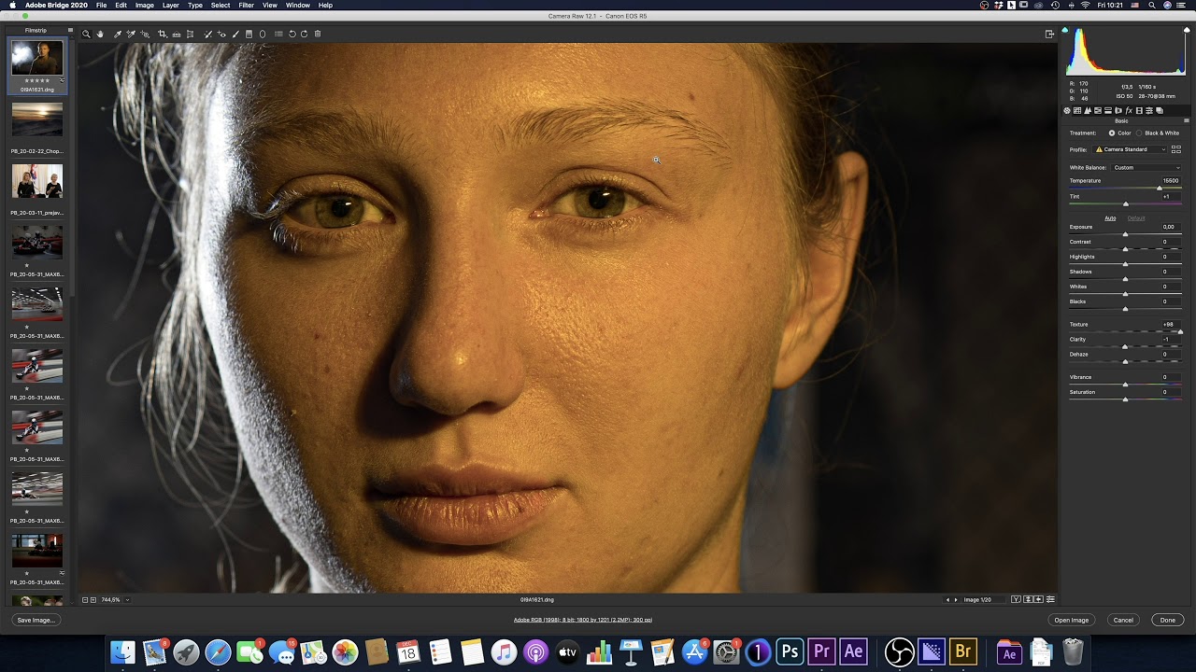Open the Help menu

[x=325, y=5]
